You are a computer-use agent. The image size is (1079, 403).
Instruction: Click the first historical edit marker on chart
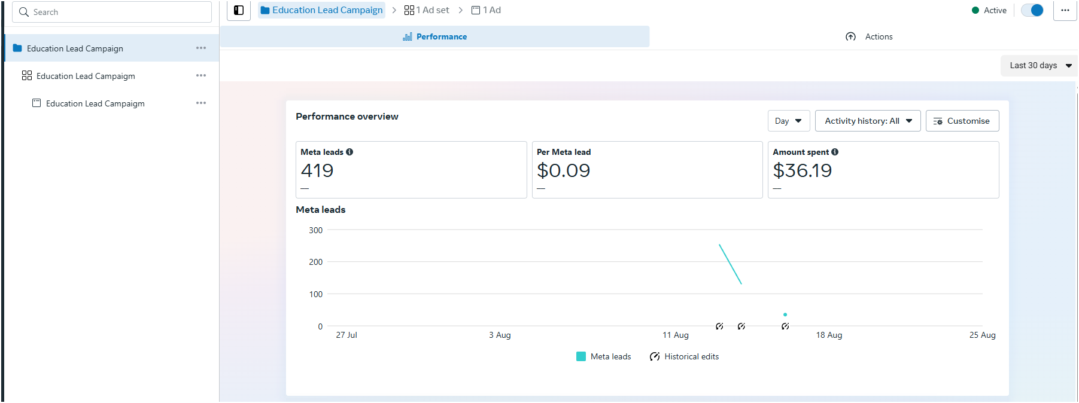tap(719, 326)
